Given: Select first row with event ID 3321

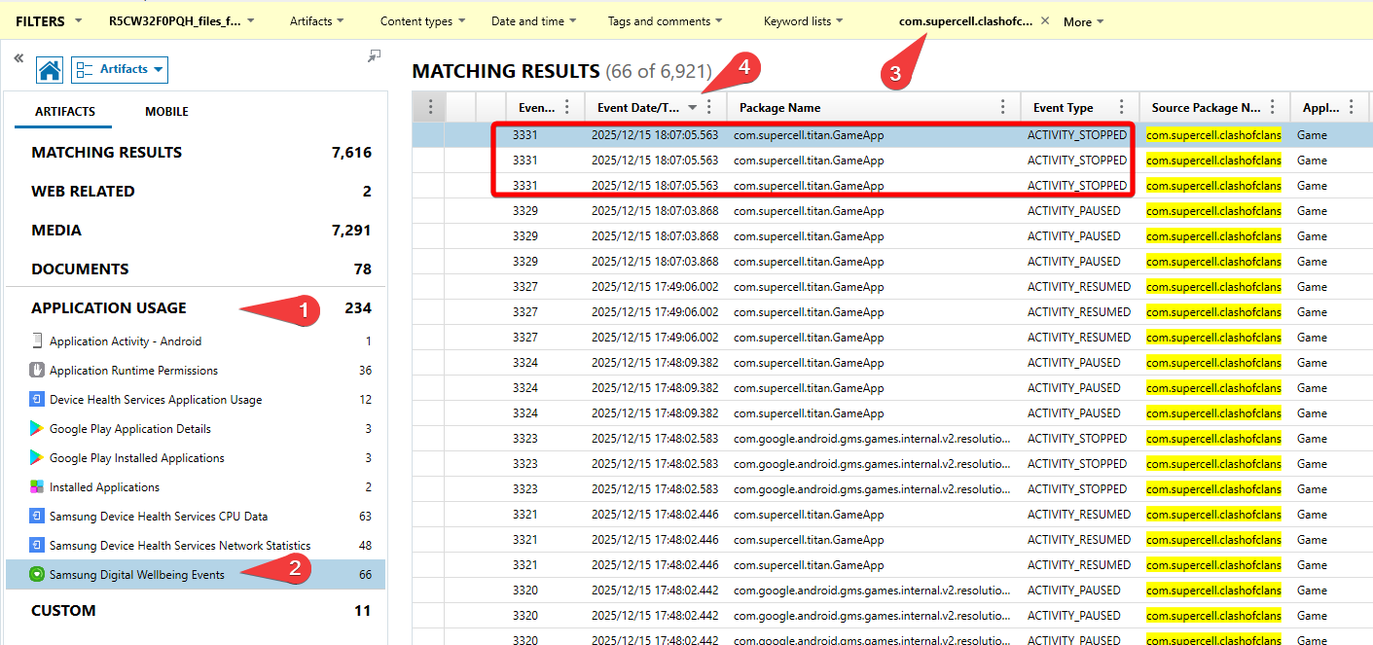Looking at the screenshot, I should click(892, 514).
